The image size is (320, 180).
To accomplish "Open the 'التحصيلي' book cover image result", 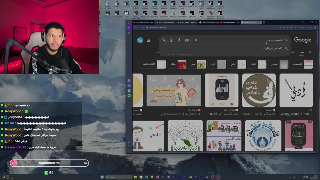I will click(x=221, y=90).
